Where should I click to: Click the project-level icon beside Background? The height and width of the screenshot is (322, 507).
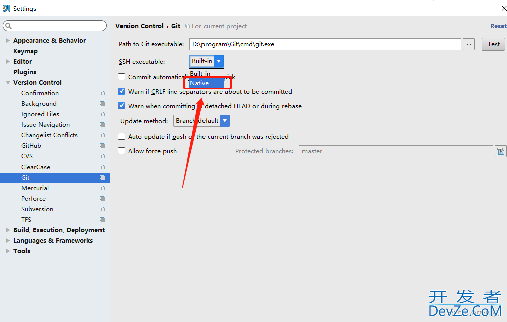(102, 103)
